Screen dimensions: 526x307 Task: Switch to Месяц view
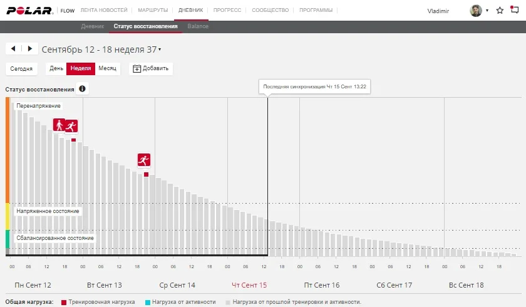(x=107, y=68)
